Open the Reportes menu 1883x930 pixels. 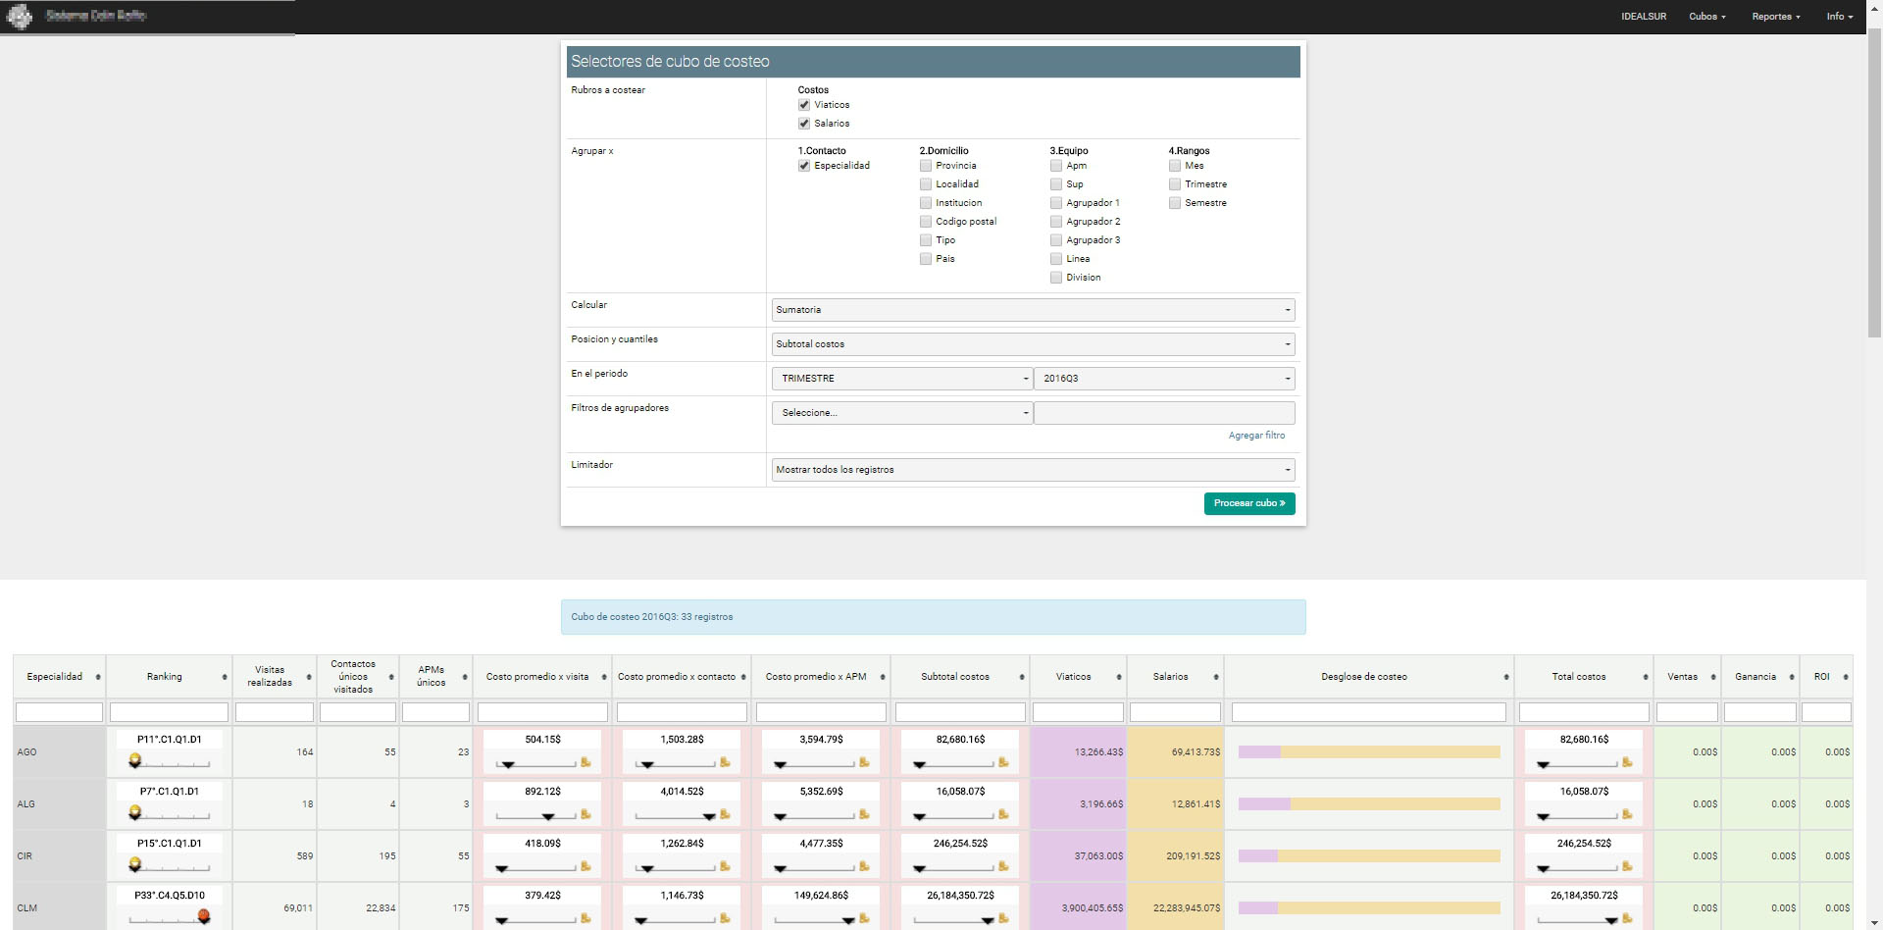pos(1775,17)
